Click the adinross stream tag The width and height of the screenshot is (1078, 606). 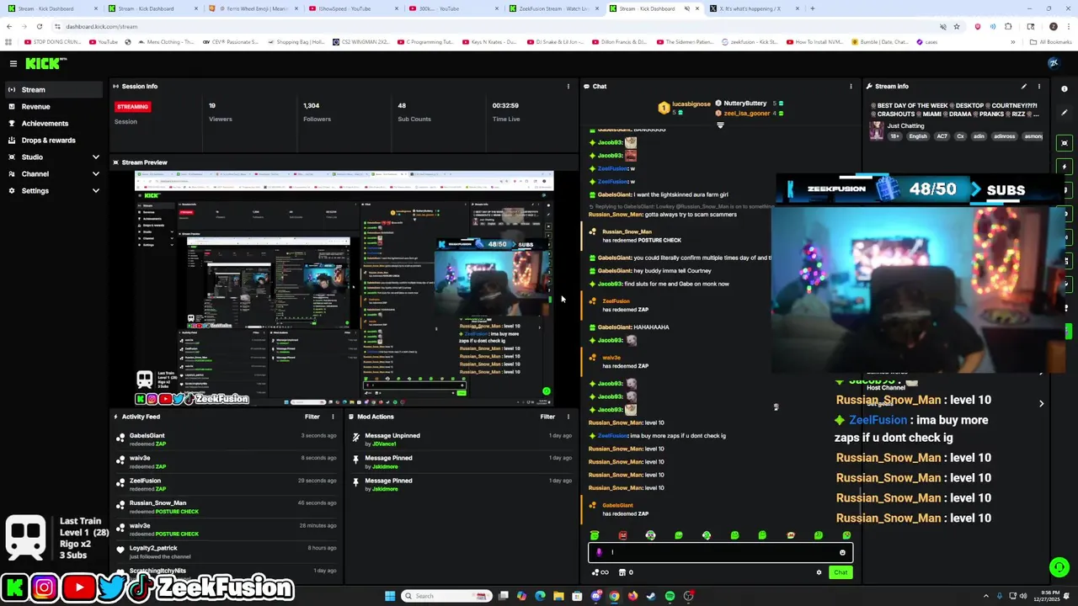click(1004, 136)
